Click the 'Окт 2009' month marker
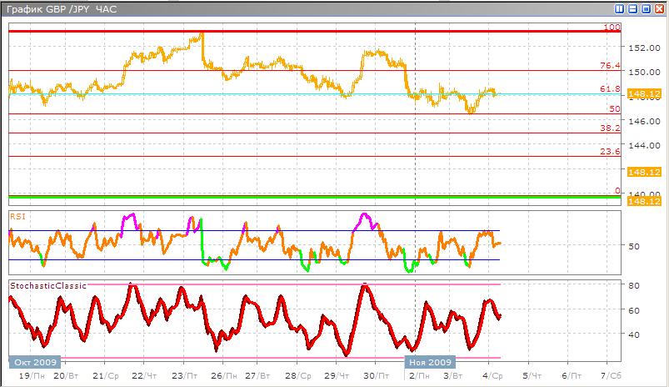The height and width of the screenshot is (387, 669). point(33,362)
